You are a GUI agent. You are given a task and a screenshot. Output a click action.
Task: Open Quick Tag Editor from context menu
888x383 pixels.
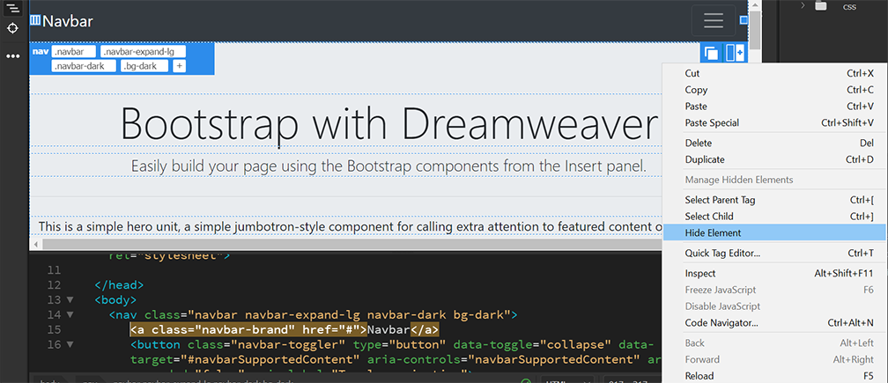pyautogui.click(x=773, y=253)
